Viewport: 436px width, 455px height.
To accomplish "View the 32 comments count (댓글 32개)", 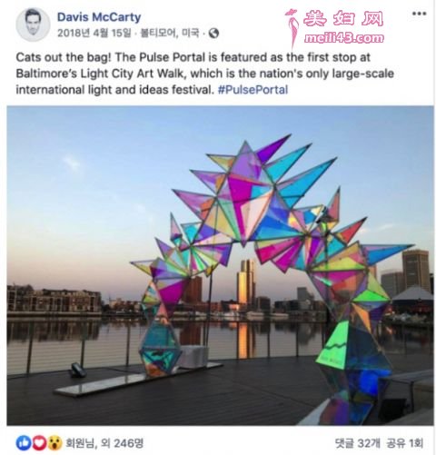I will pos(357,443).
